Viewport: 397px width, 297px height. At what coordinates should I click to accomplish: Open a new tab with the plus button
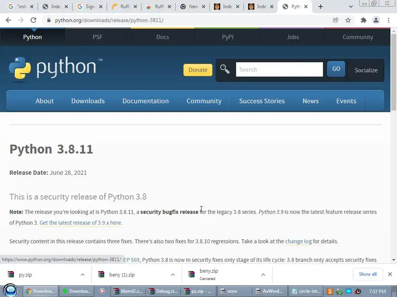321,7
